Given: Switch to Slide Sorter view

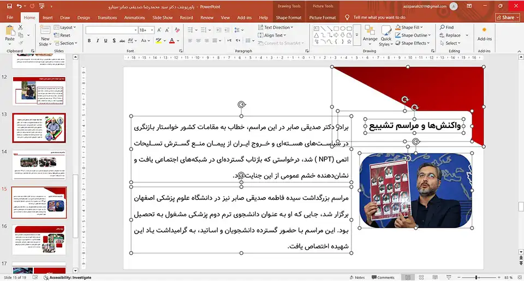Looking at the screenshot, I should (421, 277).
